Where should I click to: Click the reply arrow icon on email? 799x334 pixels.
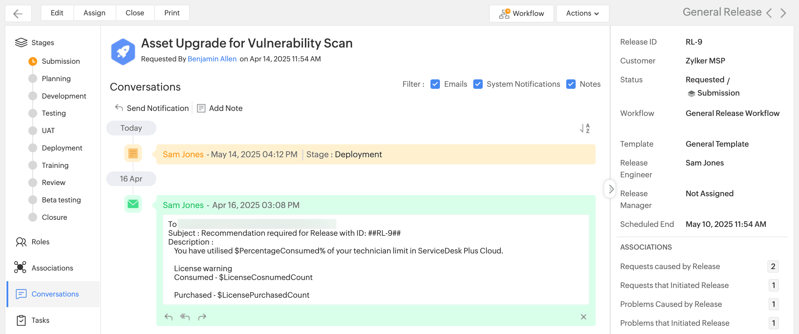point(168,317)
